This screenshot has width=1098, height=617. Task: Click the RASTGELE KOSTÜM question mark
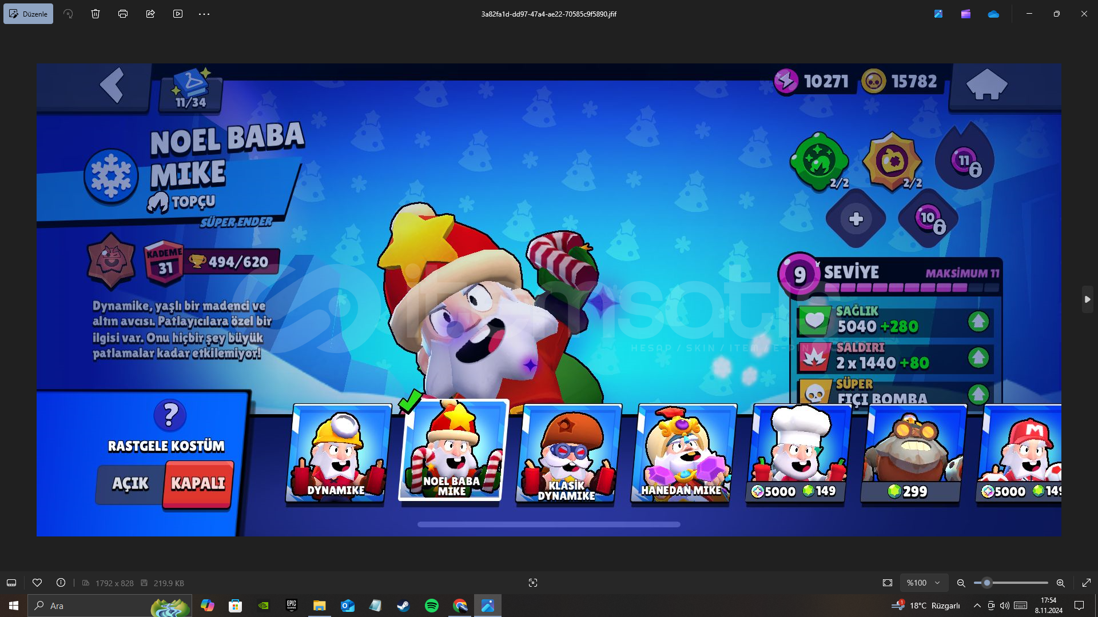(x=170, y=415)
